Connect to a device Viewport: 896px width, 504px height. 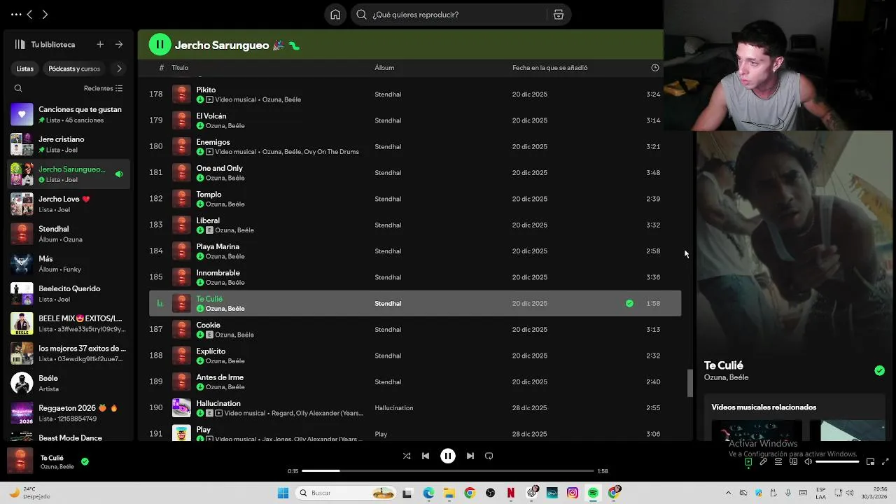(x=793, y=461)
